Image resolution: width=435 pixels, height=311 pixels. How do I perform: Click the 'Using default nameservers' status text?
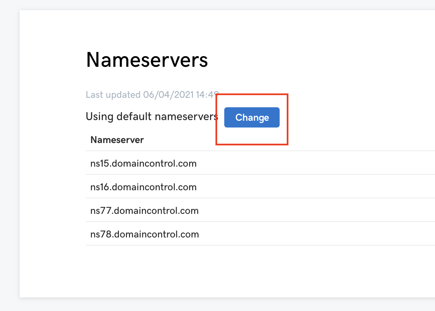152,117
